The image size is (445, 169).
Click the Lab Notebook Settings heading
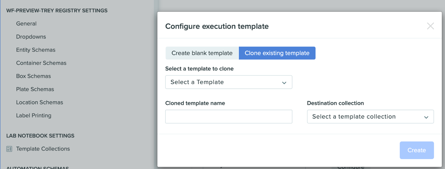[40, 136]
